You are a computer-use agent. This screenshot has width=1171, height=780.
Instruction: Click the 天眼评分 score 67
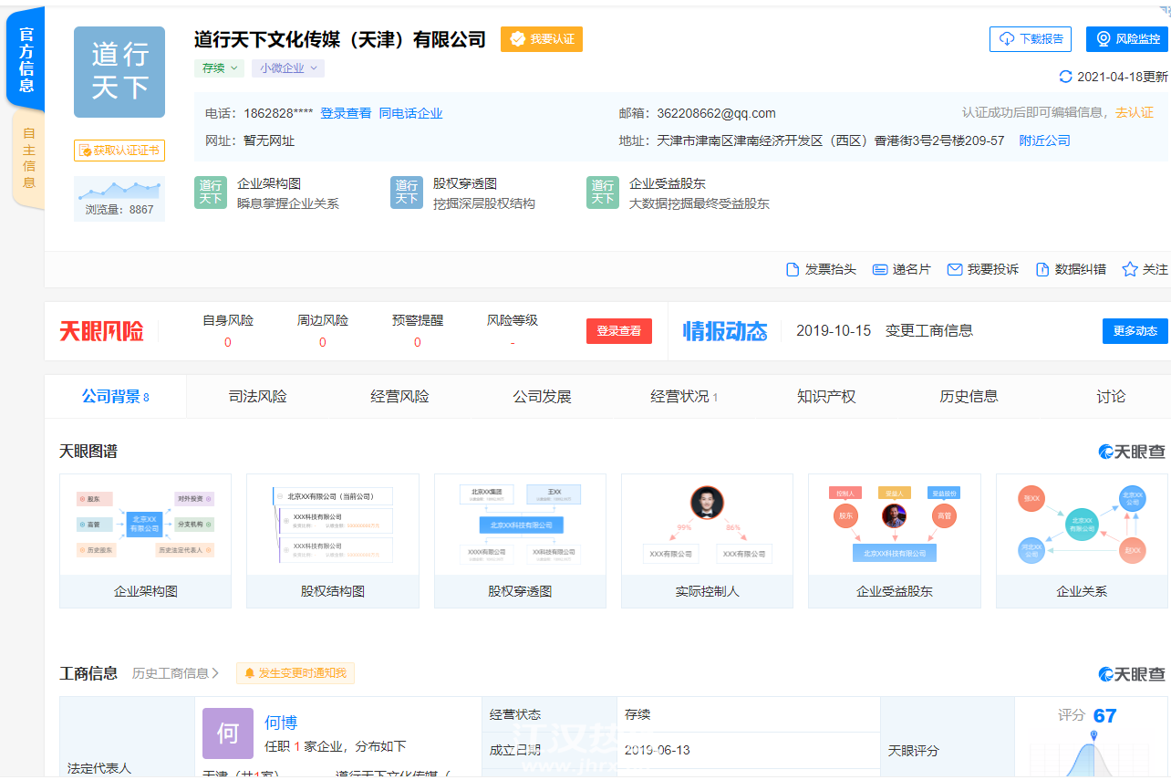(1104, 716)
